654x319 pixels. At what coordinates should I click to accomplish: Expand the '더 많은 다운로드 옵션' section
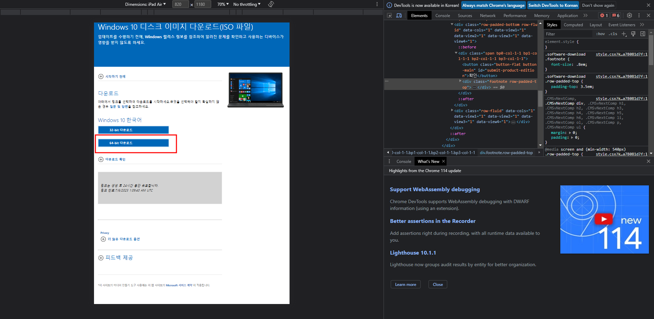(103, 239)
